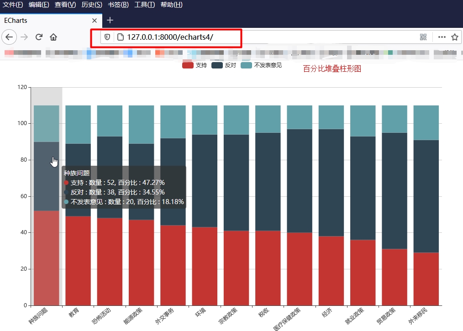Open the 文件(F) menu

[13, 5]
